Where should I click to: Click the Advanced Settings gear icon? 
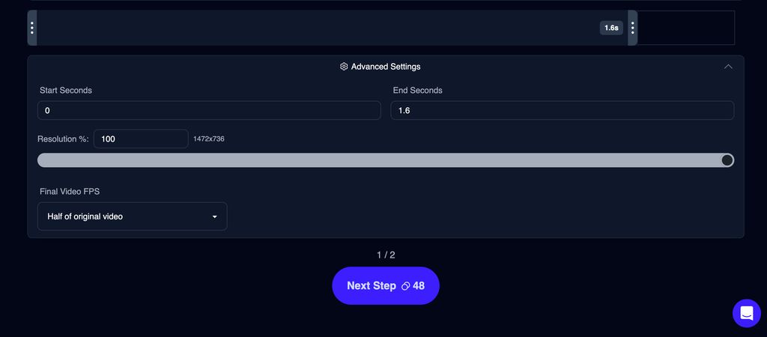click(344, 67)
